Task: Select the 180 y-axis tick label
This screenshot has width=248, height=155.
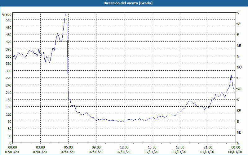Action: 9,100
